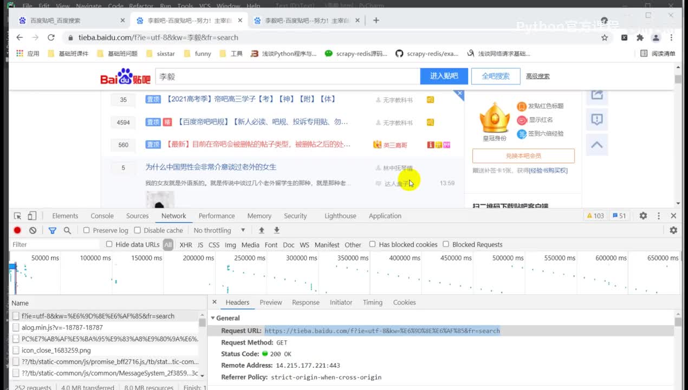Open the 高级搜索 link
The height and width of the screenshot is (390, 688).
tap(538, 76)
